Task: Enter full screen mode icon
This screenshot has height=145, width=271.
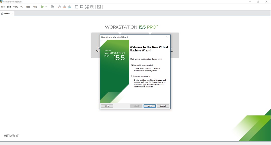Action: click(x=87, y=7)
